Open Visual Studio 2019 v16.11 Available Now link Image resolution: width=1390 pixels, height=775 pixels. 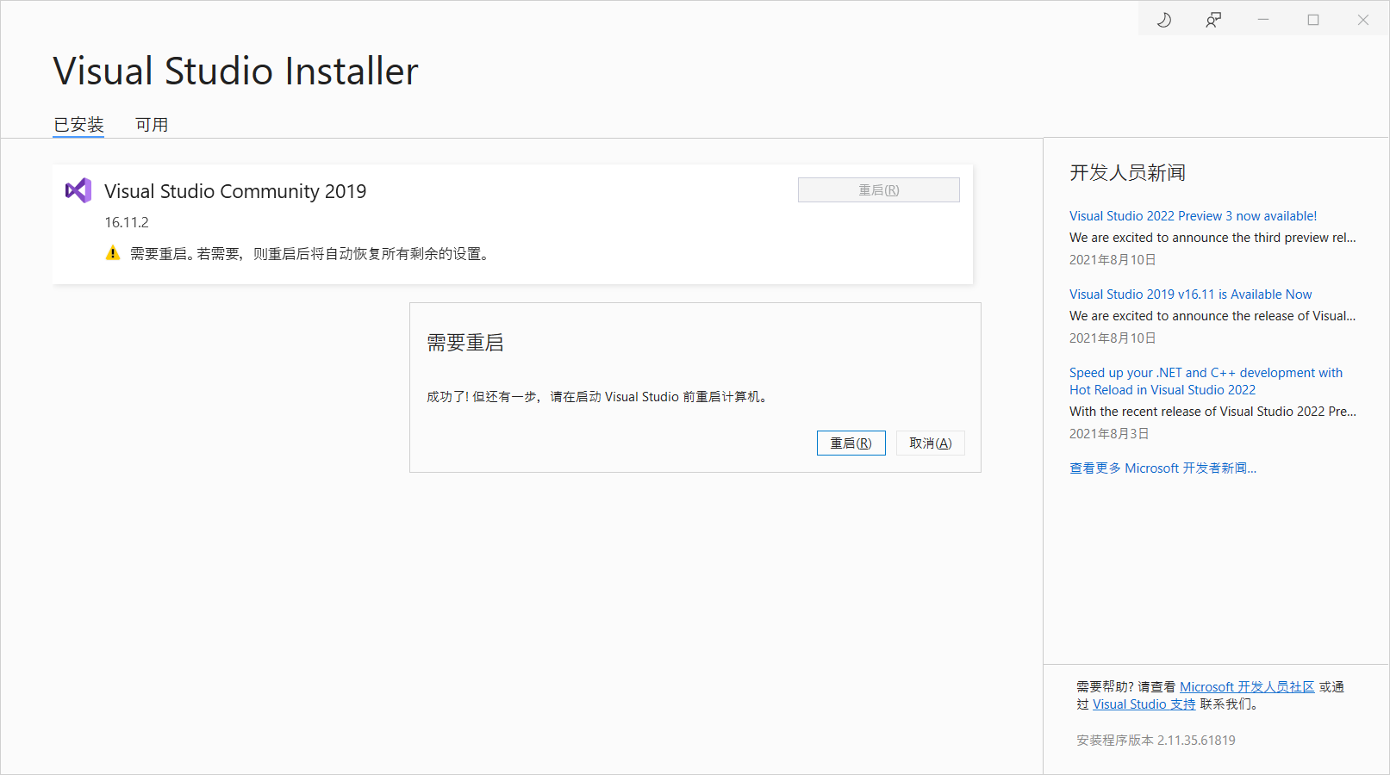tap(1191, 294)
